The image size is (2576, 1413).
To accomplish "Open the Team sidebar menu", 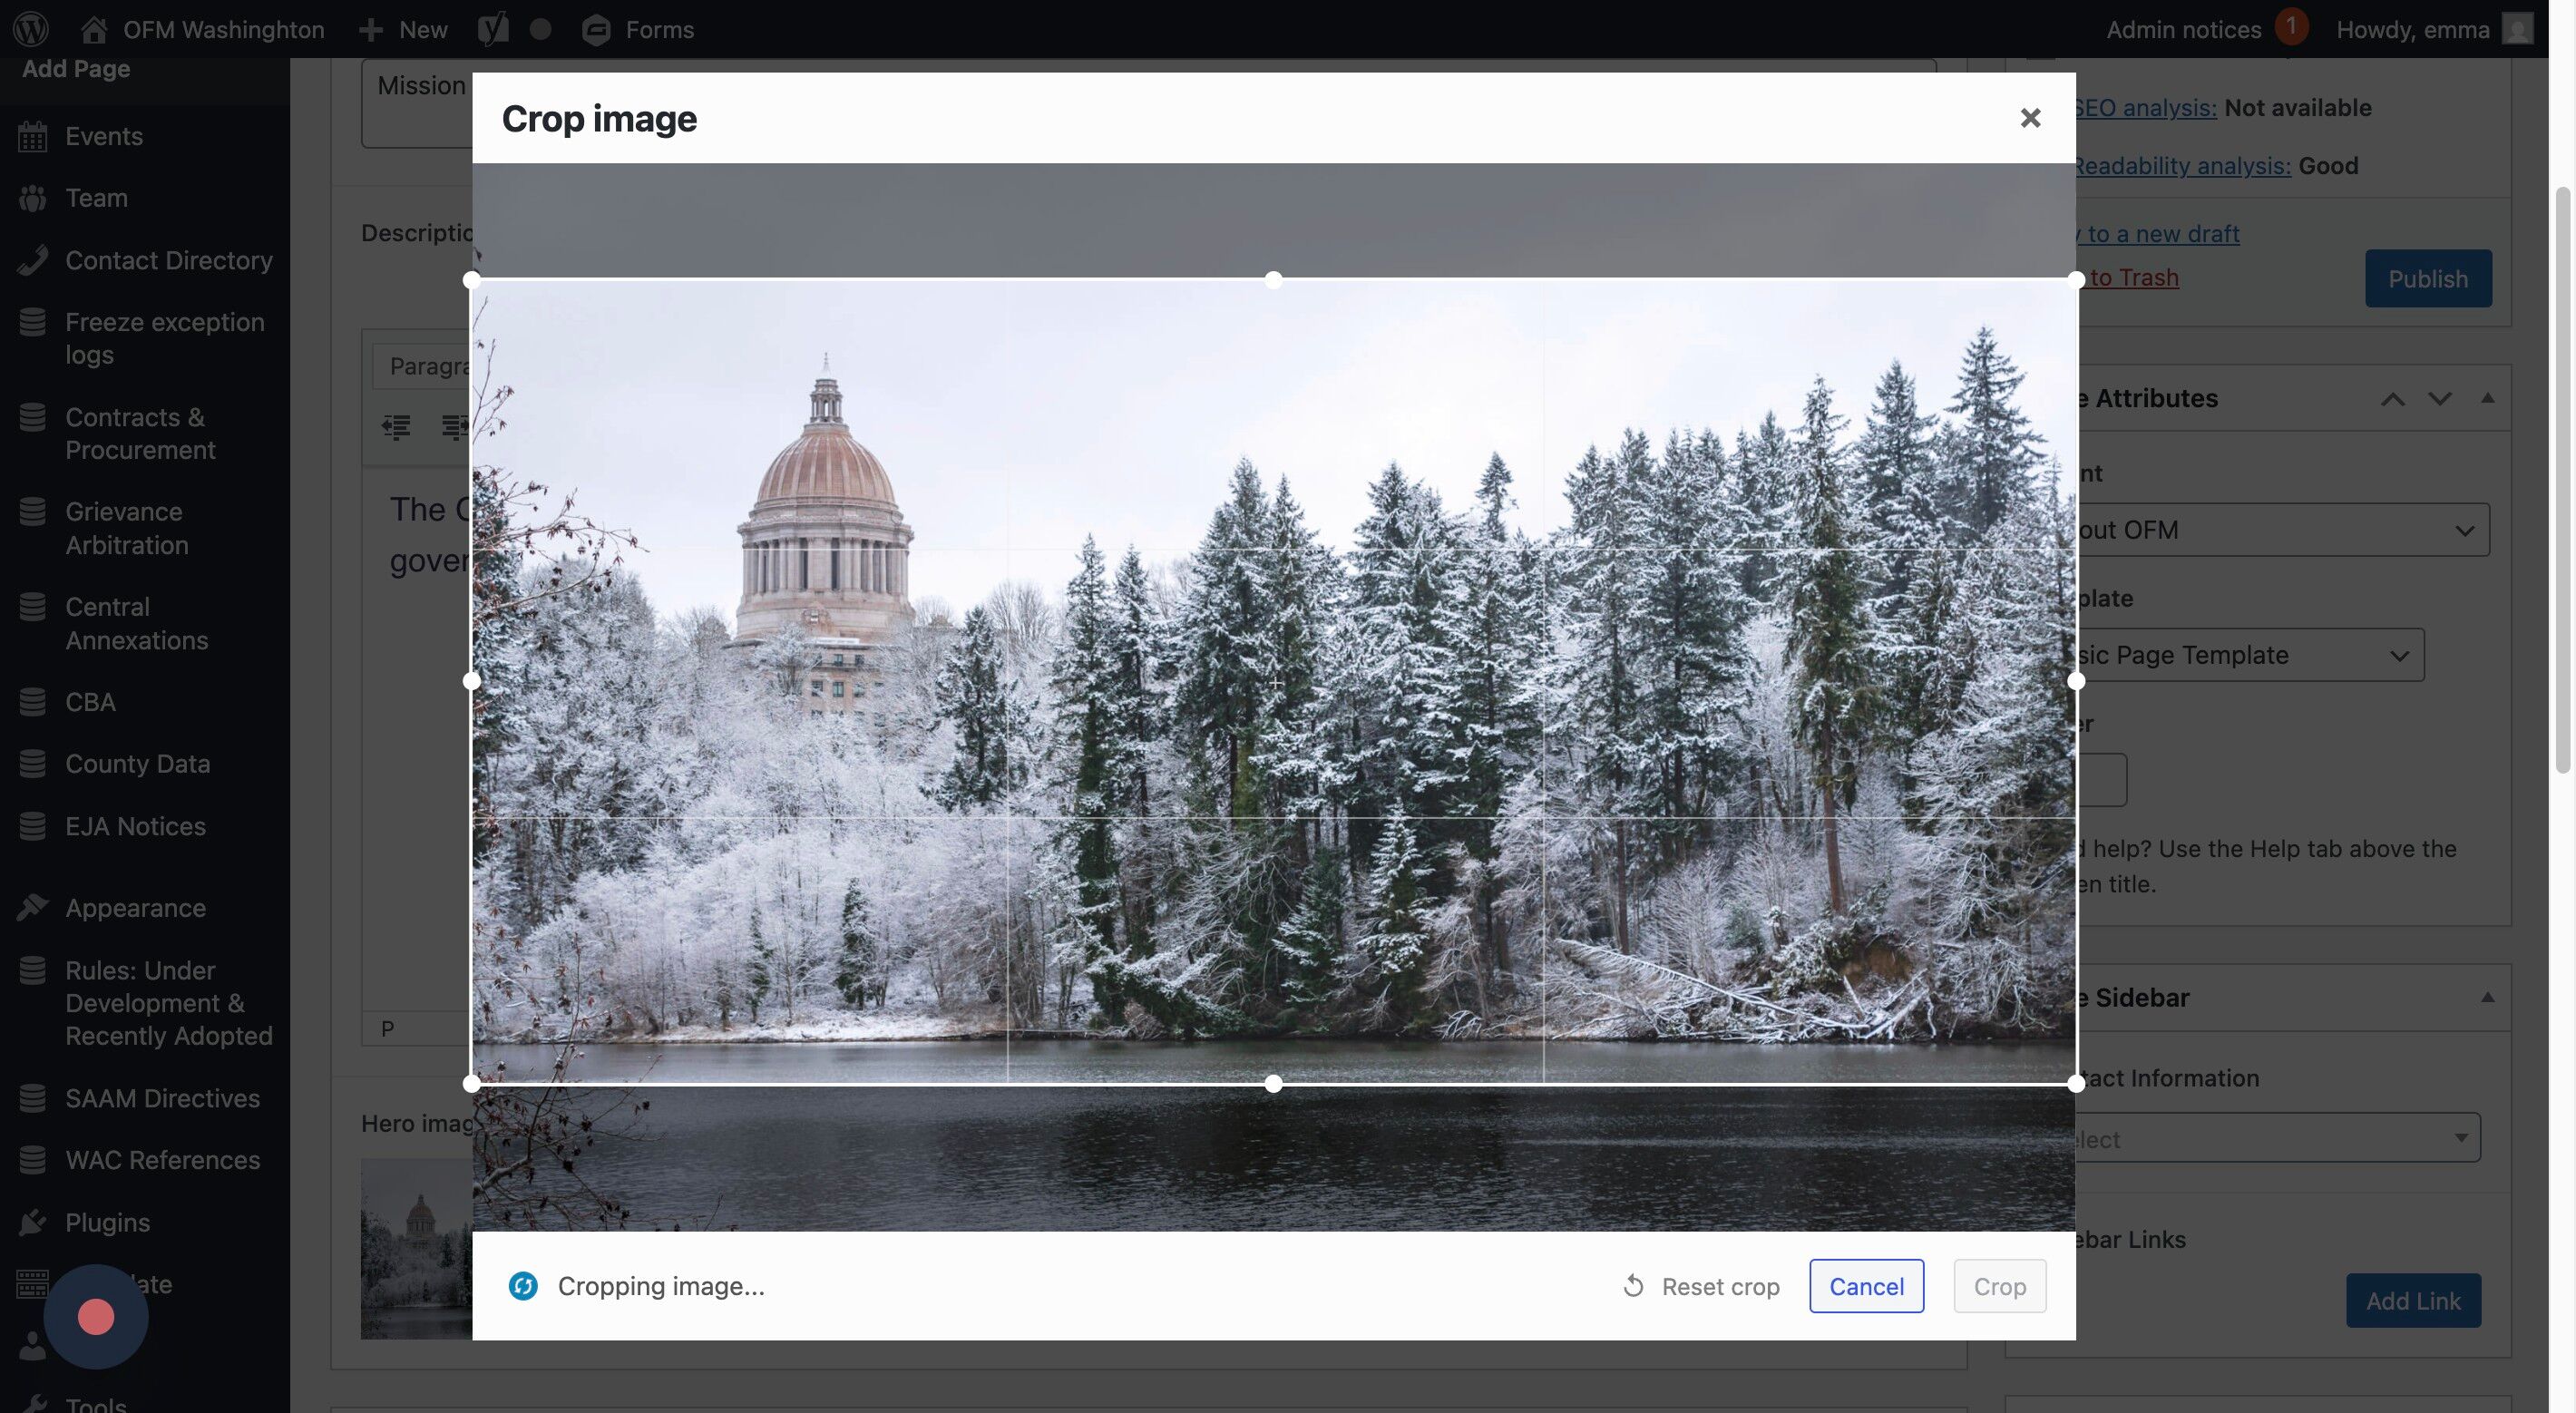I will (96, 198).
